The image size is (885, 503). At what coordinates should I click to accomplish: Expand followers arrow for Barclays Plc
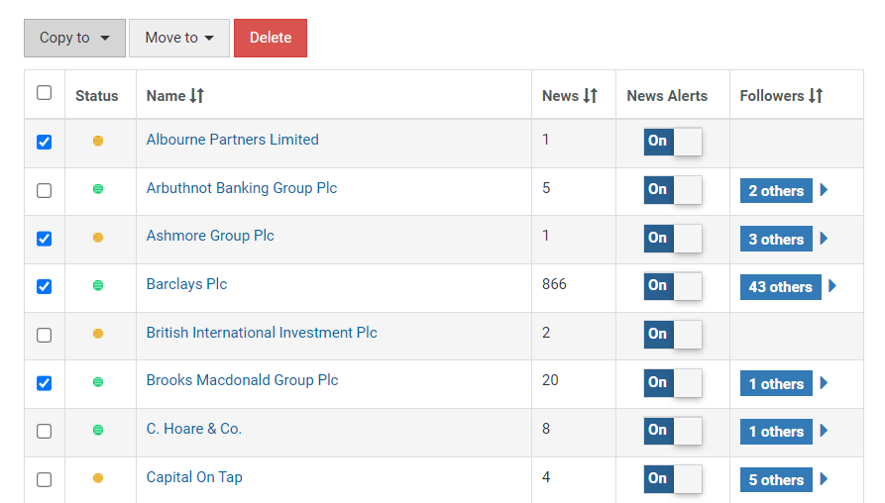tap(832, 286)
